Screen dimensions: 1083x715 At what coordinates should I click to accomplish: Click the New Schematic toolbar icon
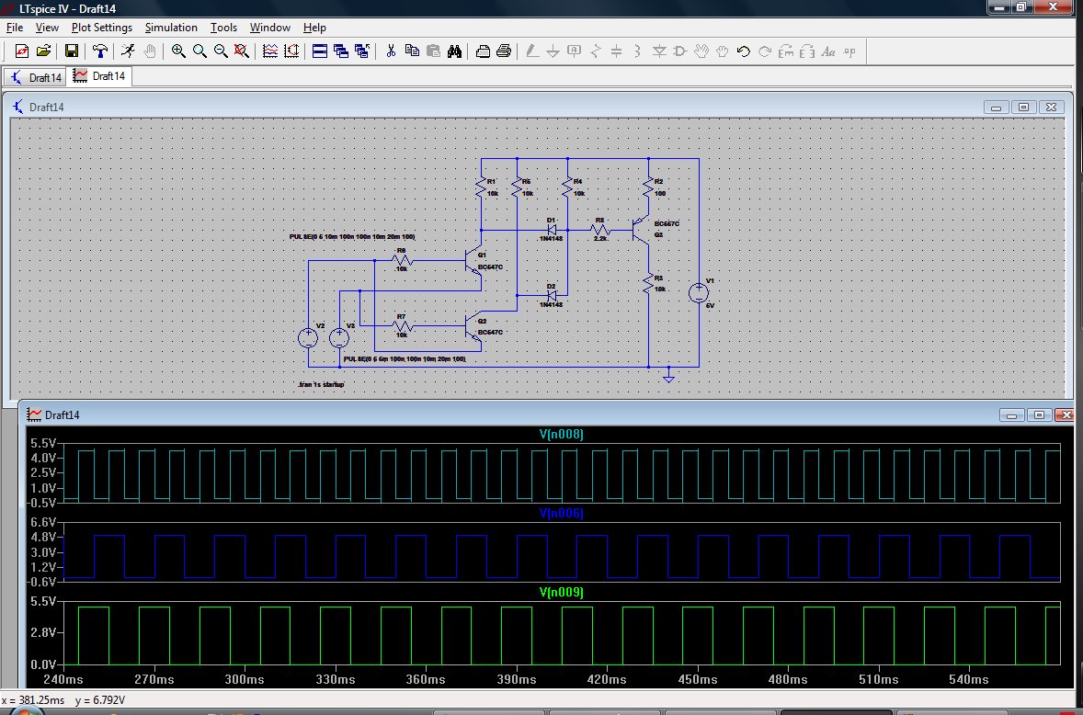coord(22,51)
